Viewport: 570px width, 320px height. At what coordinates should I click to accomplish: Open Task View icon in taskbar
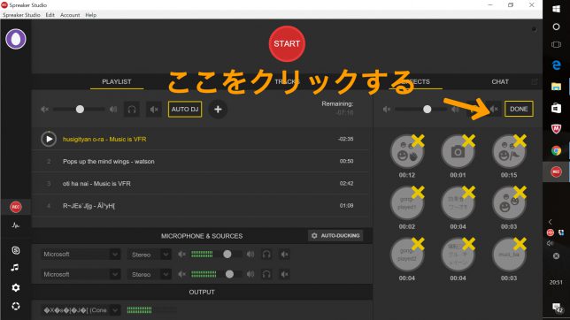click(x=556, y=45)
